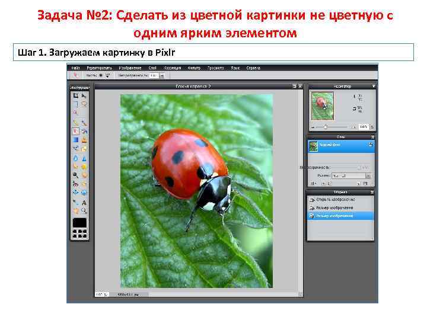Select the Clone Stamp tool

point(84,140)
